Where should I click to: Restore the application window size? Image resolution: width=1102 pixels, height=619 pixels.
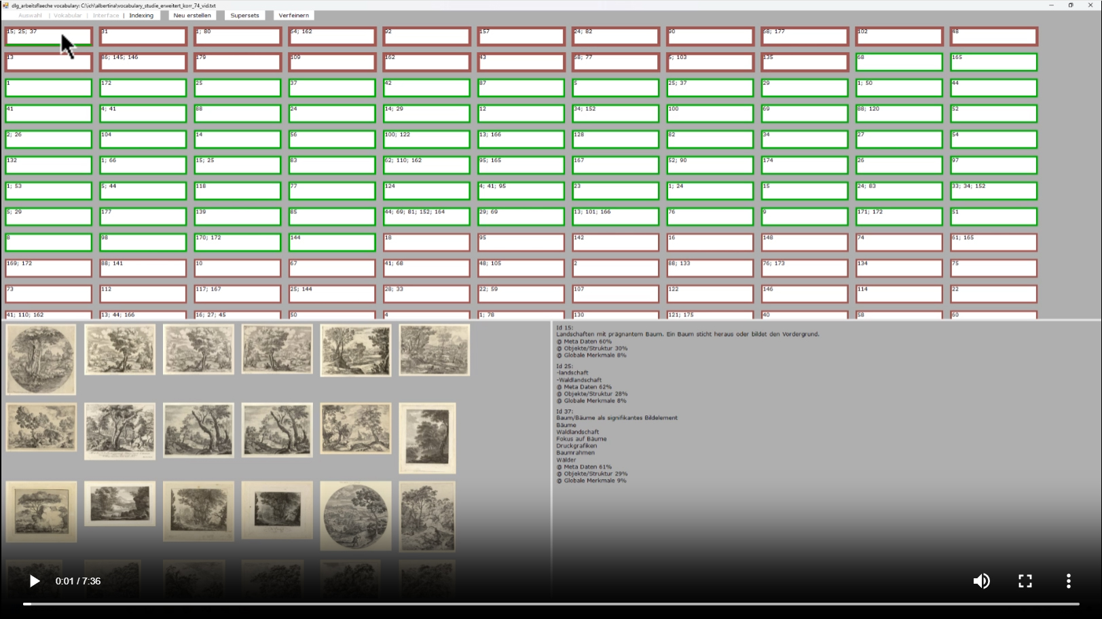pyautogui.click(x=1071, y=5)
